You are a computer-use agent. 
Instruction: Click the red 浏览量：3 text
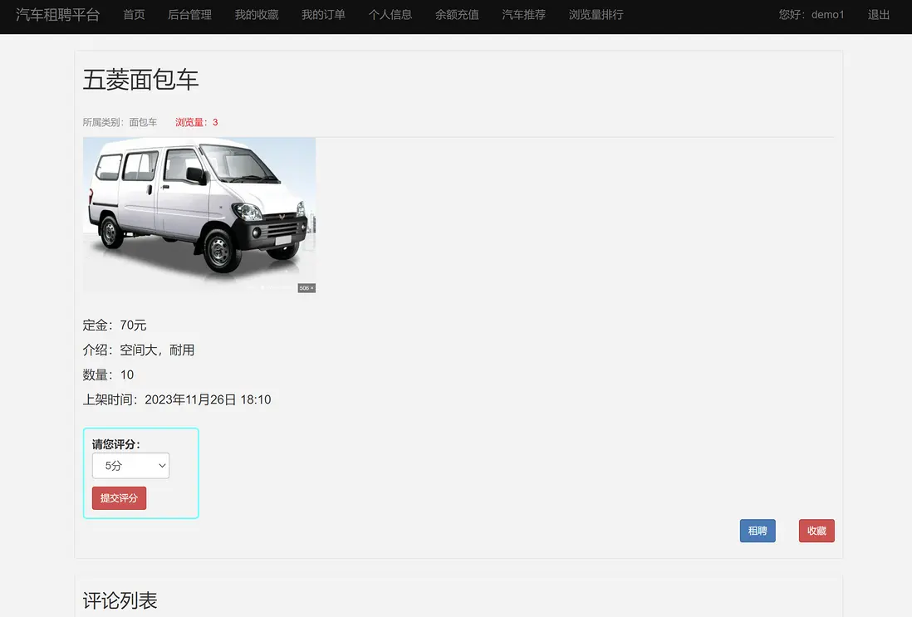(x=197, y=122)
